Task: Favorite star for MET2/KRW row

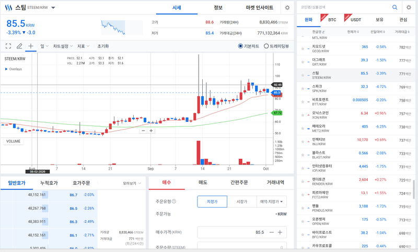Action: (303, 128)
